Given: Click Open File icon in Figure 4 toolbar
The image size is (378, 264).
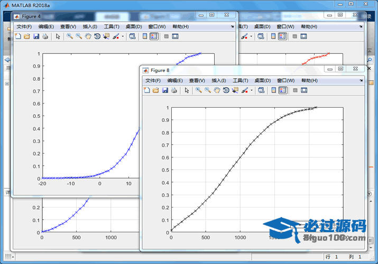Looking at the screenshot, I should pyautogui.click(x=27, y=36).
